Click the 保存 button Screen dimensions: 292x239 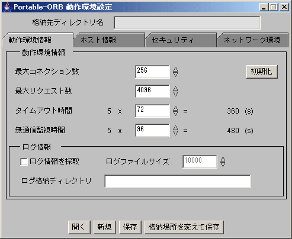pyautogui.click(x=130, y=227)
